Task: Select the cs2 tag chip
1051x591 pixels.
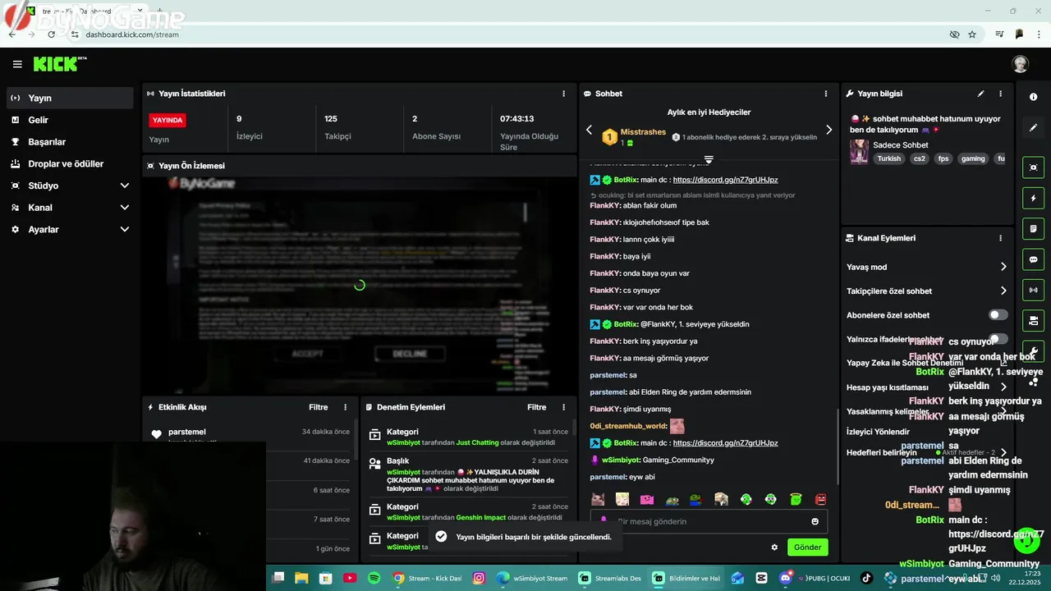Action: pyautogui.click(x=919, y=158)
